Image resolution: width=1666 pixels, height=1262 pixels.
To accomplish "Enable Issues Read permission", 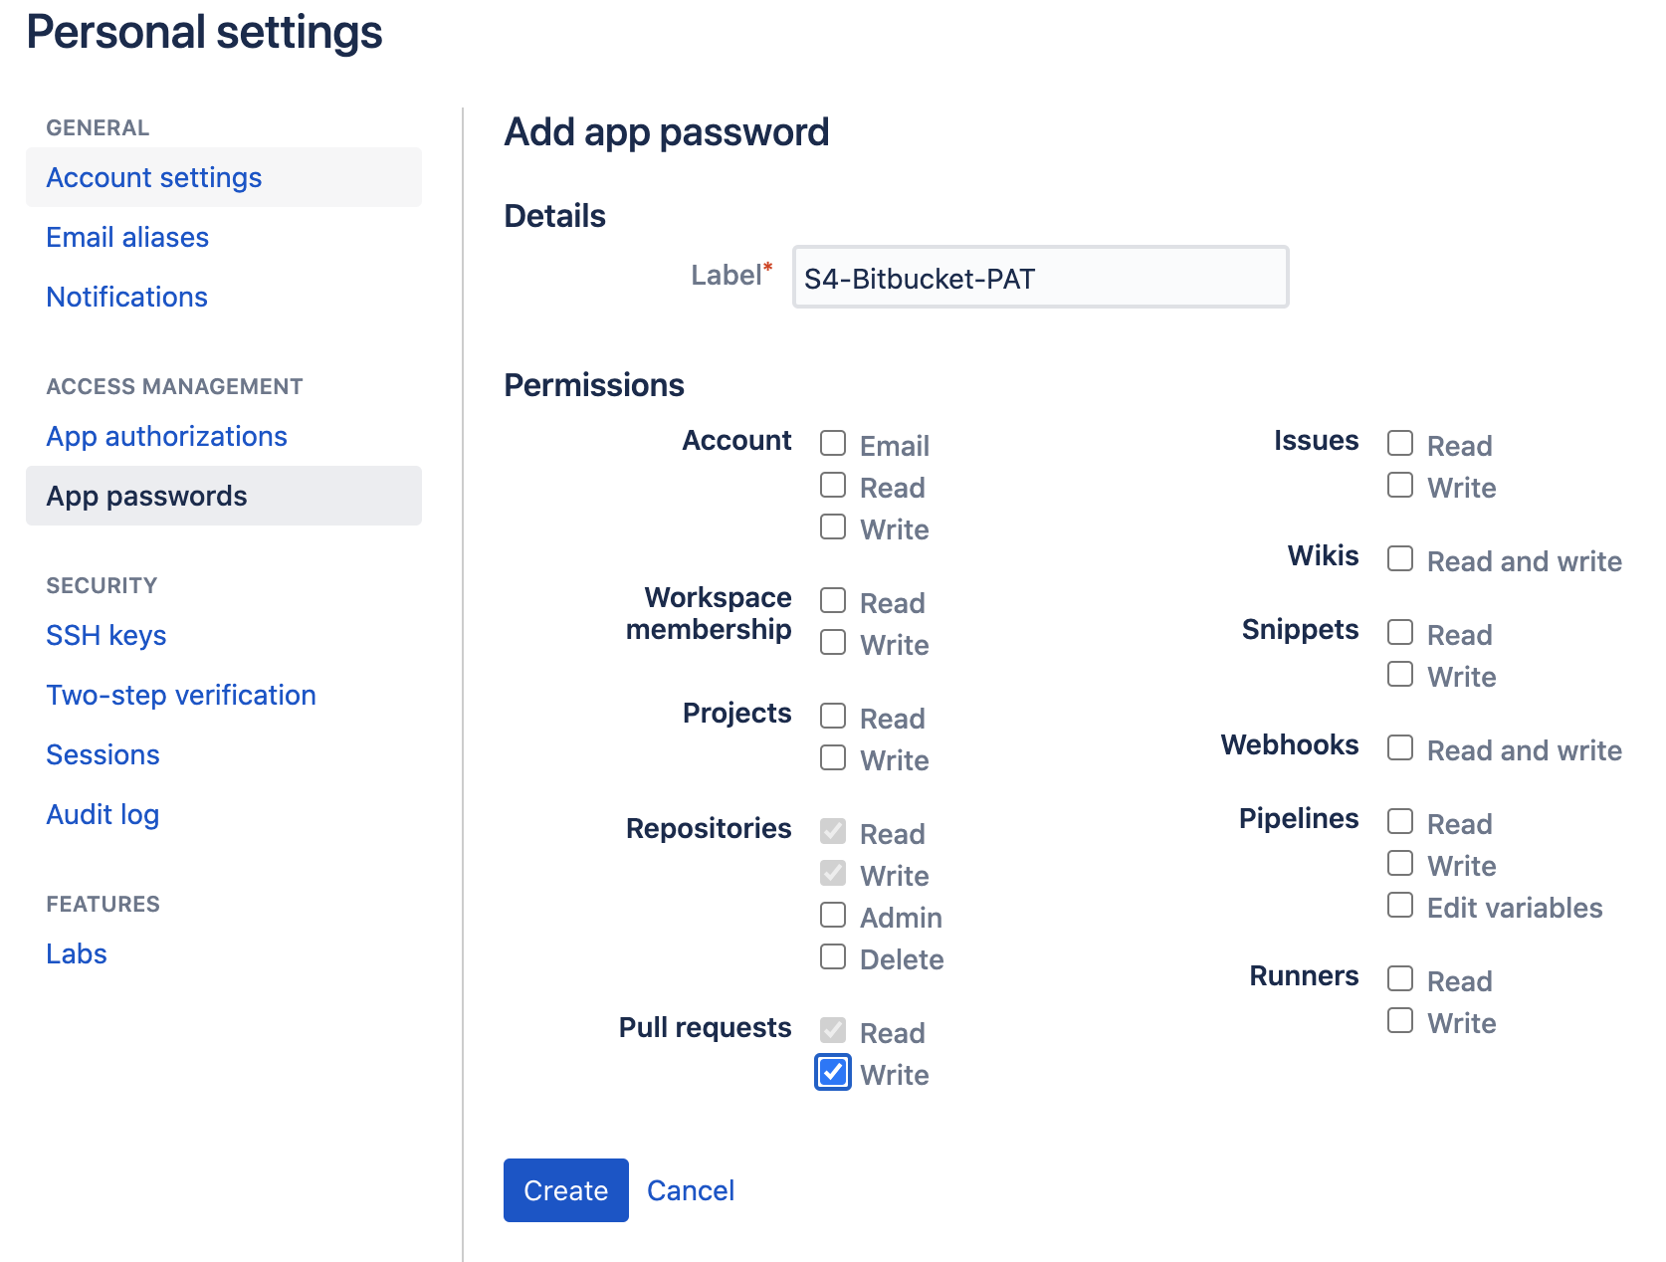I will 1400,443.
